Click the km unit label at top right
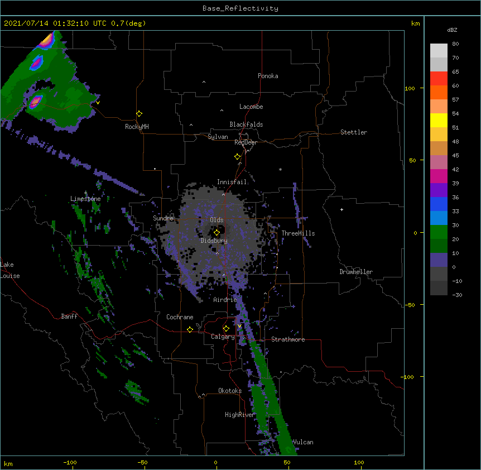The width and height of the screenshot is (481, 470). (x=415, y=23)
